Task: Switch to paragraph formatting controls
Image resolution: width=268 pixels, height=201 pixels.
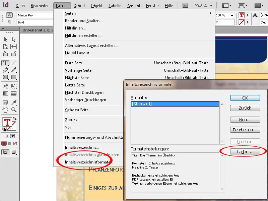Action: click(9, 22)
